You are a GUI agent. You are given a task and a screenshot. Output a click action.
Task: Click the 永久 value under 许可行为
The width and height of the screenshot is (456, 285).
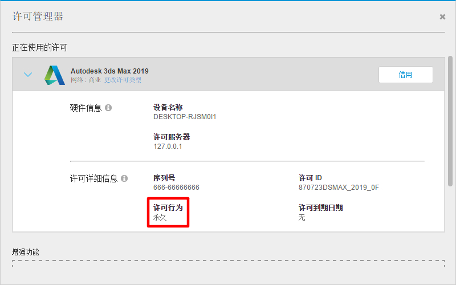(160, 217)
